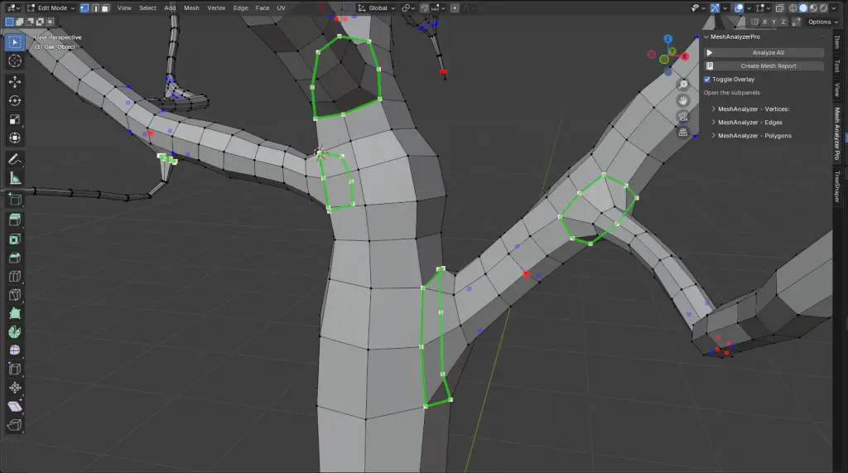This screenshot has width=848, height=473.
Task: Select the Rotate tool
Action: (x=15, y=100)
